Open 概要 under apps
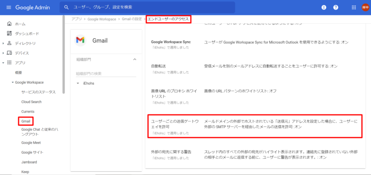This screenshot has width=371, height=175. coord(19,73)
